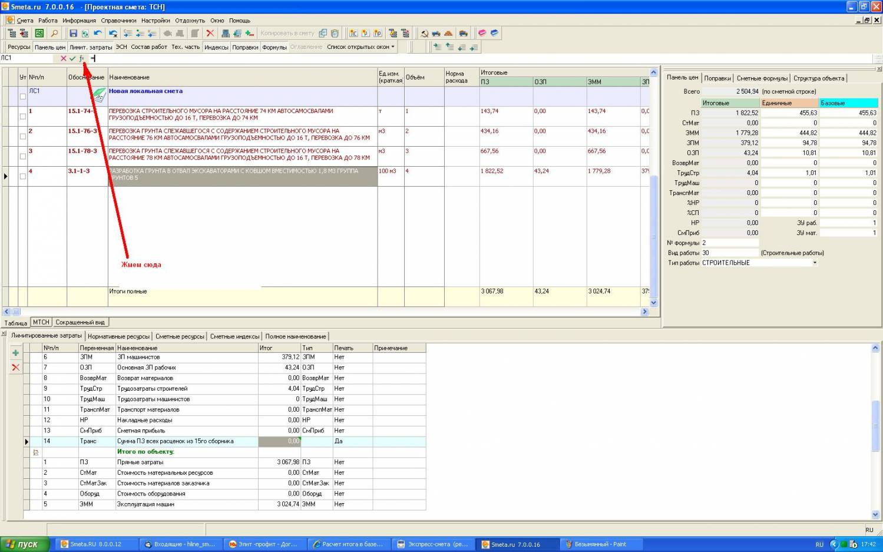Click the Save diskette icon in toolbar
883x552 pixels.
pos(74,34)
